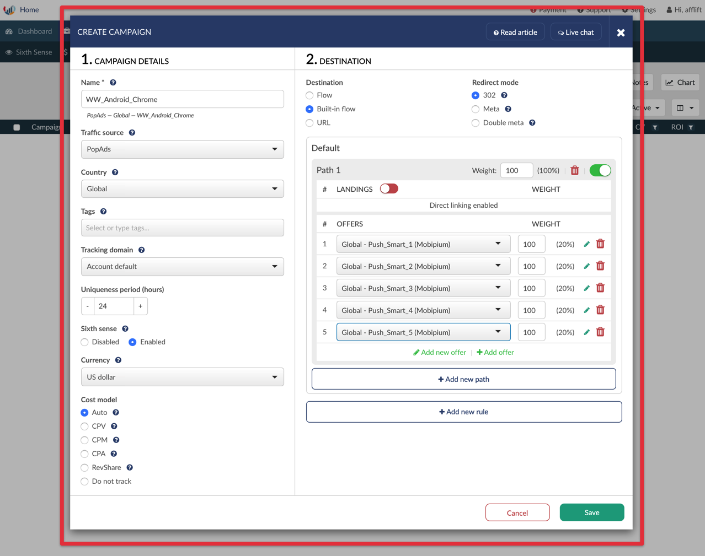The width and height of the screenshot is (705, 556).
Task: Click the help icon beside Tracking domain
Action: pos(141,250)
